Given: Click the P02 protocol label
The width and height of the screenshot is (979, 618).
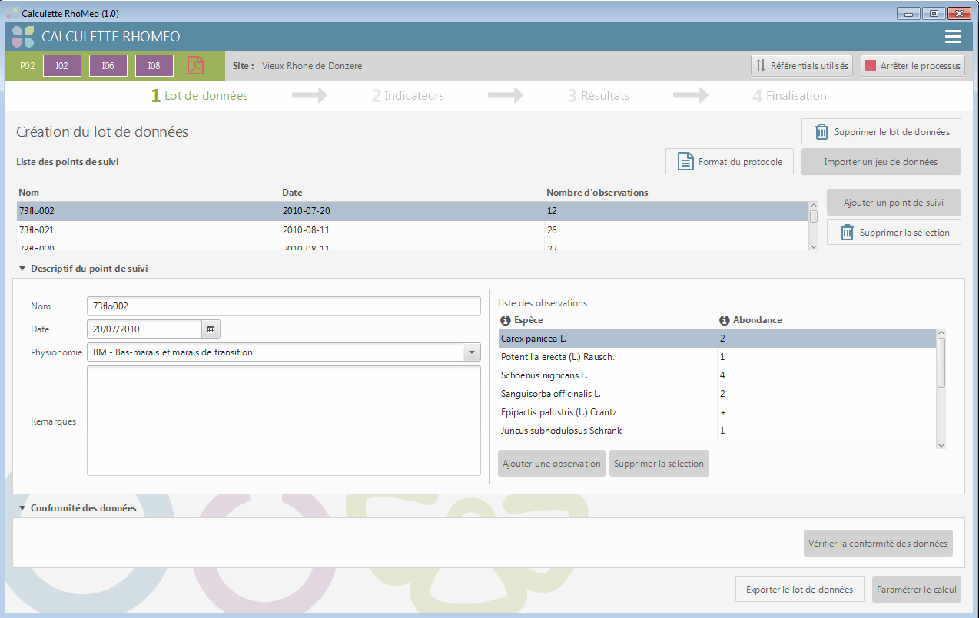Looking at the screenshot, I should tap(28, 66).
